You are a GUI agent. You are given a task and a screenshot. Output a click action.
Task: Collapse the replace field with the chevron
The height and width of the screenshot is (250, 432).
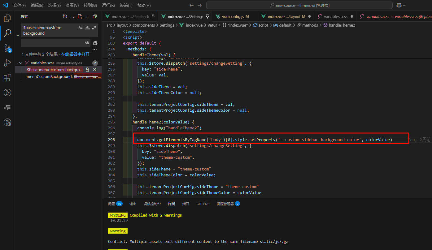click(18, 35)
